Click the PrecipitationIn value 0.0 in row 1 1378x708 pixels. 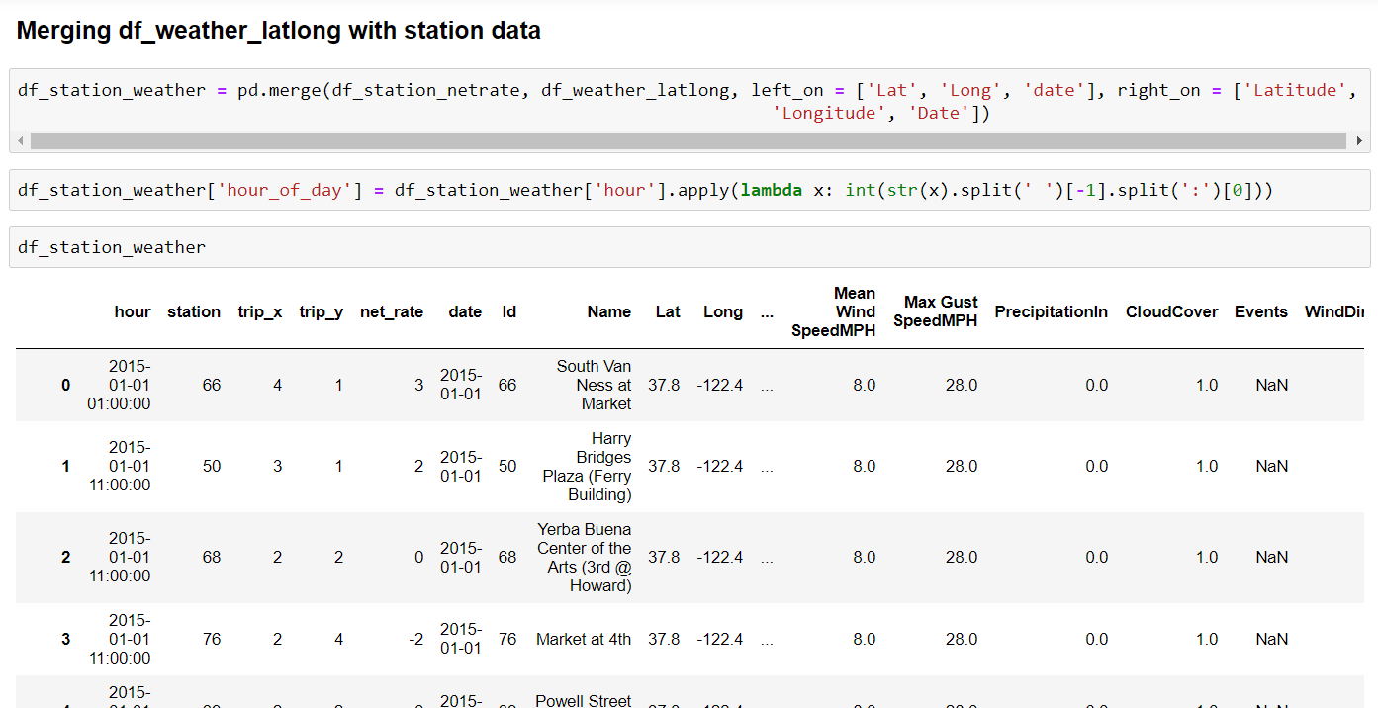tap(1097, 467)
